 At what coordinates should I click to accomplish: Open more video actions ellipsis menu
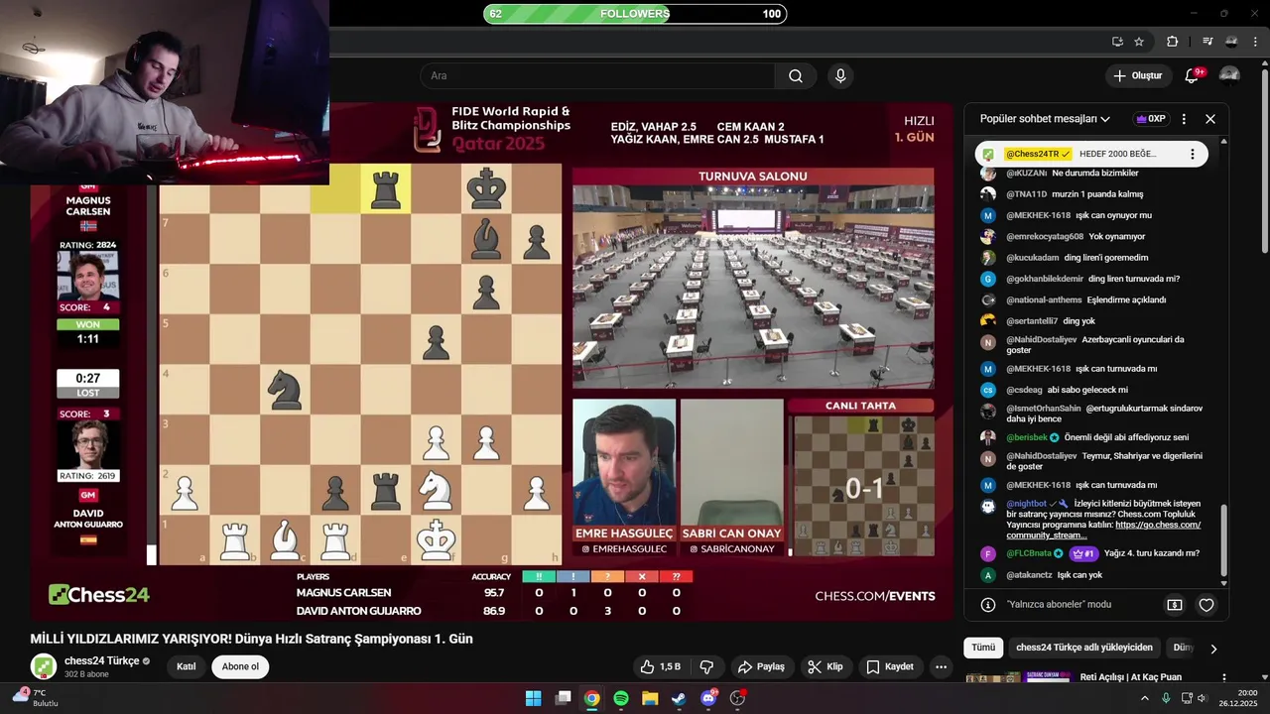(x=942, y=666)
